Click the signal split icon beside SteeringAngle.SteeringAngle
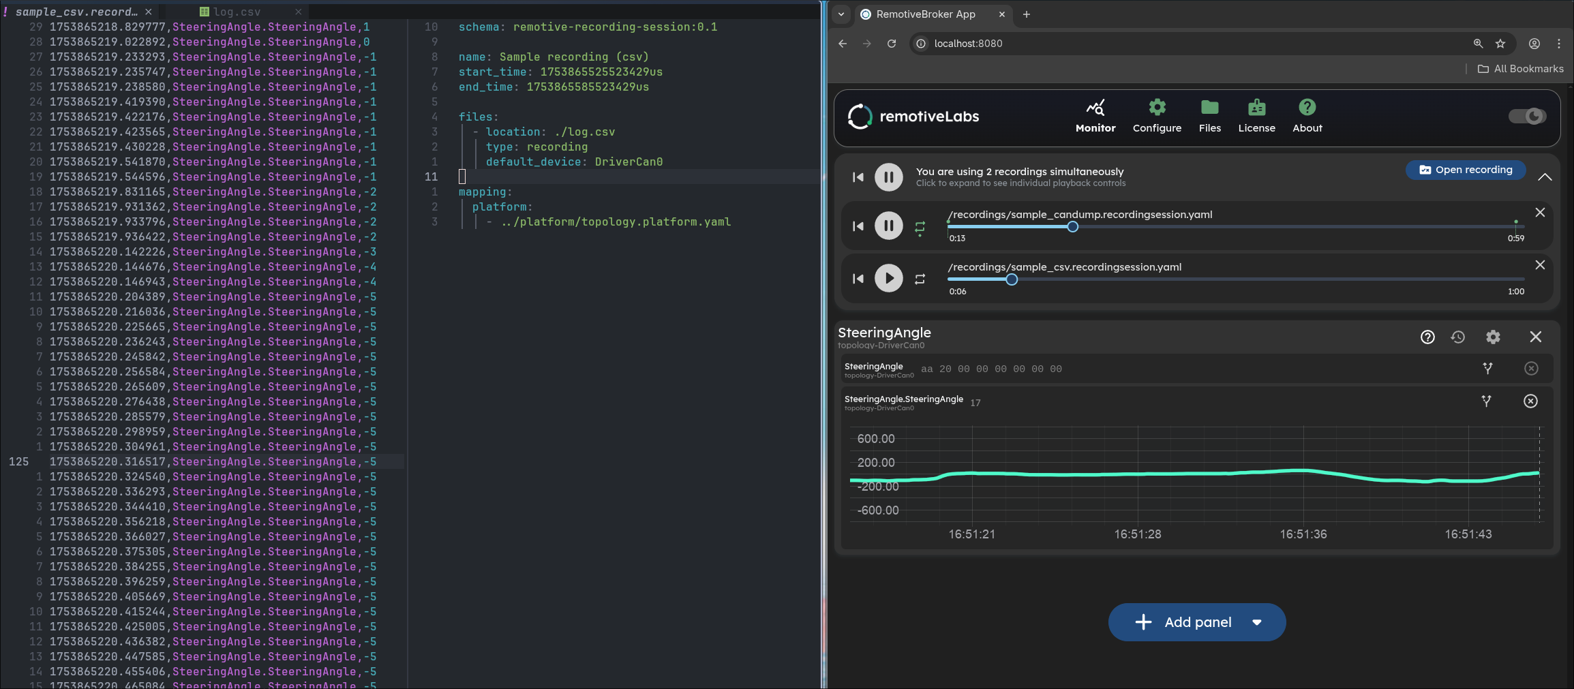 click(1487, 401)
